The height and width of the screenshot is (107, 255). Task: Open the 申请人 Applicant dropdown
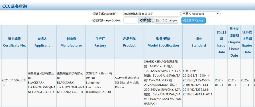coord(201,14)
